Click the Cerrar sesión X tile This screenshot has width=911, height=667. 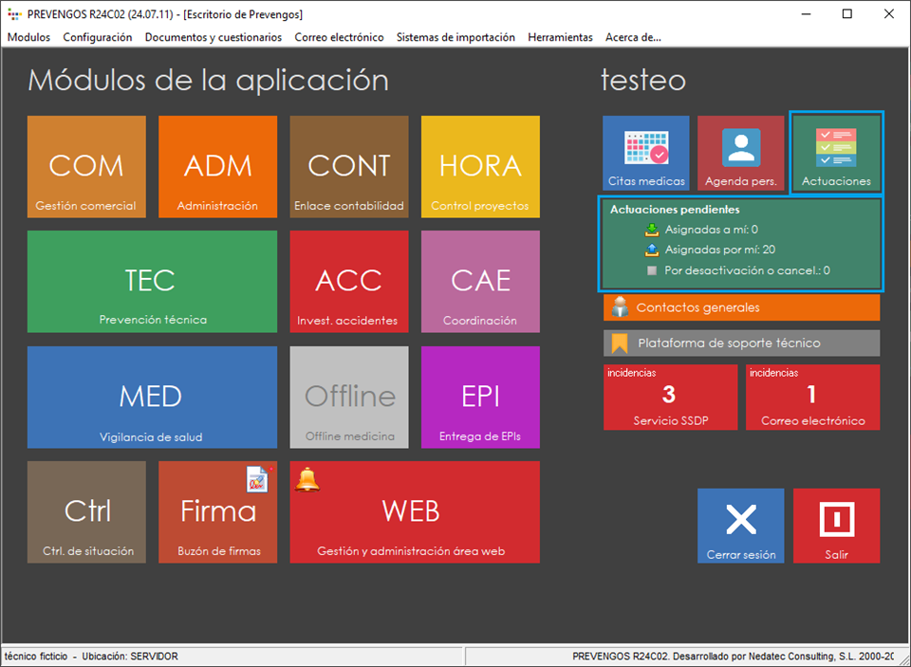pos(740,526)
